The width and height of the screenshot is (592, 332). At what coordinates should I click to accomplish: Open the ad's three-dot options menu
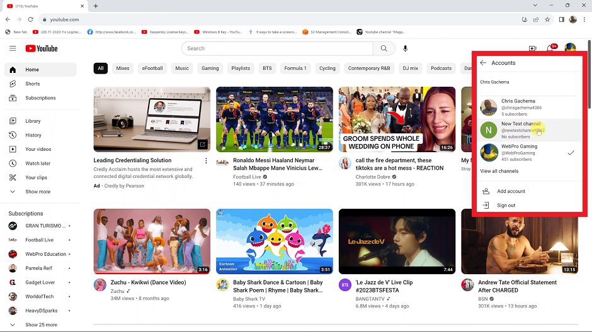click(206, 161)
